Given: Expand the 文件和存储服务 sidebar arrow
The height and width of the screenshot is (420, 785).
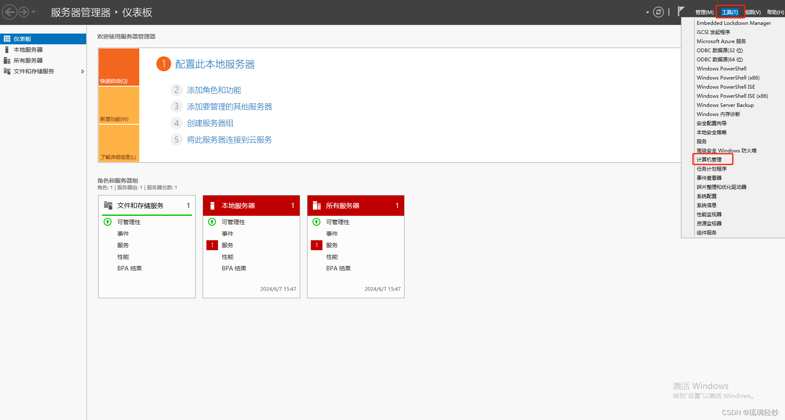Looking at the screenshot, I should (82, 71).
